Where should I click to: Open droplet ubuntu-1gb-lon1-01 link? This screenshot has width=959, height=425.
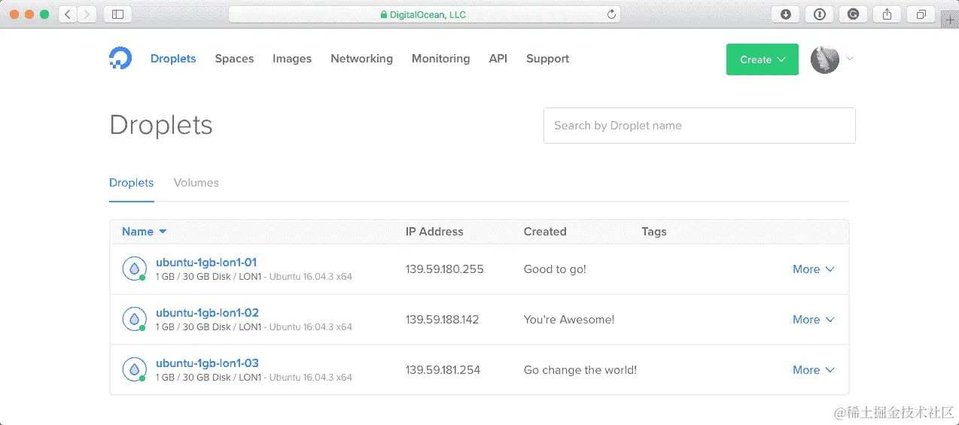[x=206, y=263]
